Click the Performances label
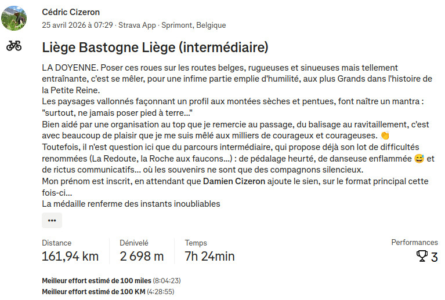The width and height of the screenshot is (445, 300). click(415, 242)
